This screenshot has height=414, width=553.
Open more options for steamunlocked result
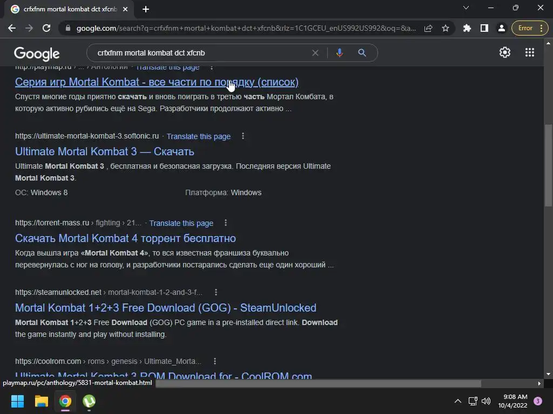click(216, 292)
